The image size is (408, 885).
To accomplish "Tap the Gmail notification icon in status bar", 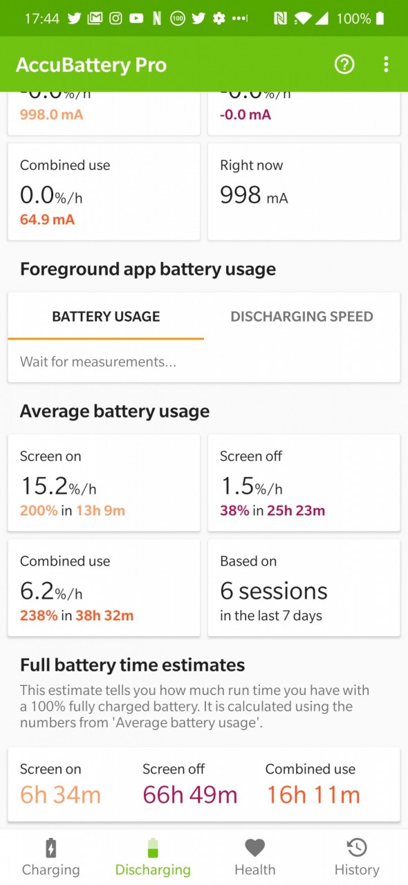I will click(95, 19).
